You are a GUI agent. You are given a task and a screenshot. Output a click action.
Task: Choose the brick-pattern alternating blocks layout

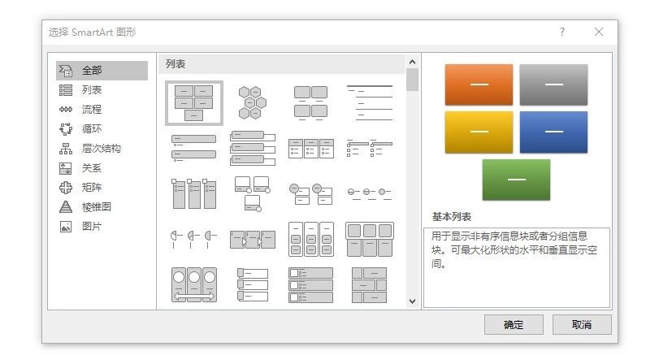click(x=370, y=284)
